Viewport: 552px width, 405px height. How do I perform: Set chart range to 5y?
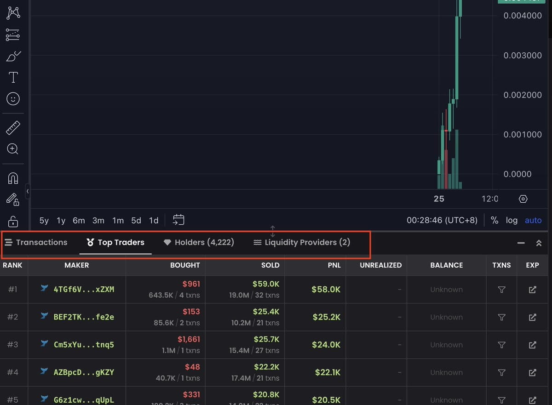point(44,221)
